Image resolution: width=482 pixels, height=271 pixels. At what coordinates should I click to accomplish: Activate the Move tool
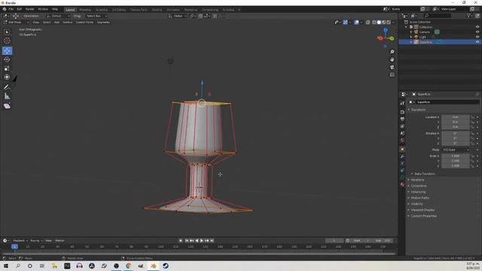(7, 50)
